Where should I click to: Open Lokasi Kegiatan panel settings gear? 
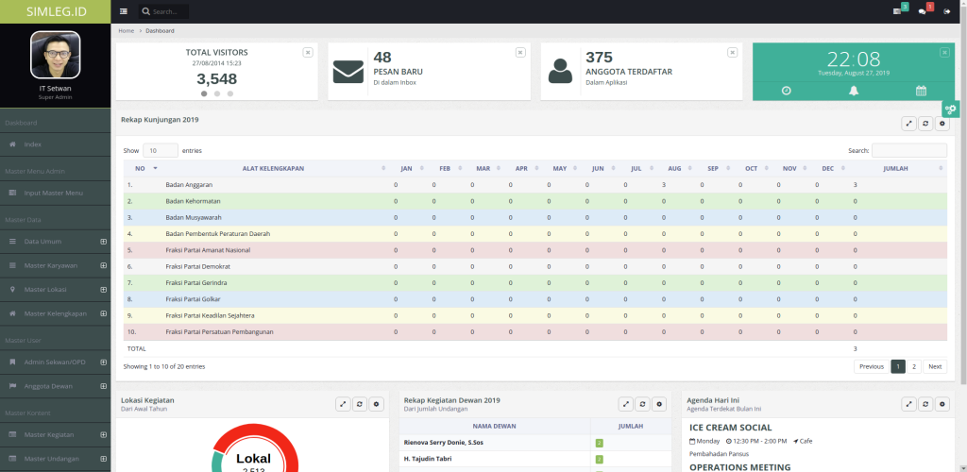tap(376, 404)
